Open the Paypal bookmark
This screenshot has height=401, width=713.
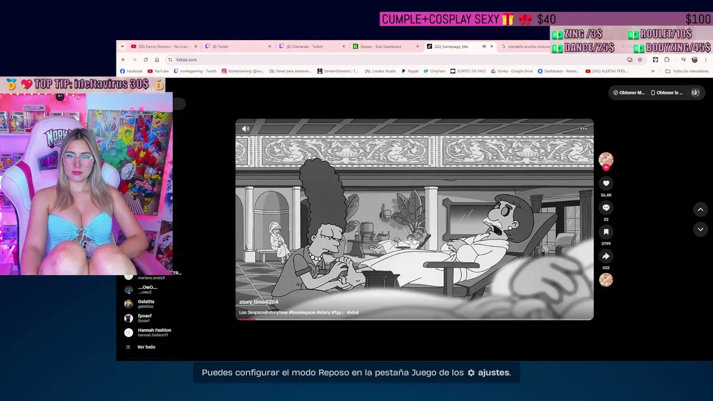pos(410,71)
